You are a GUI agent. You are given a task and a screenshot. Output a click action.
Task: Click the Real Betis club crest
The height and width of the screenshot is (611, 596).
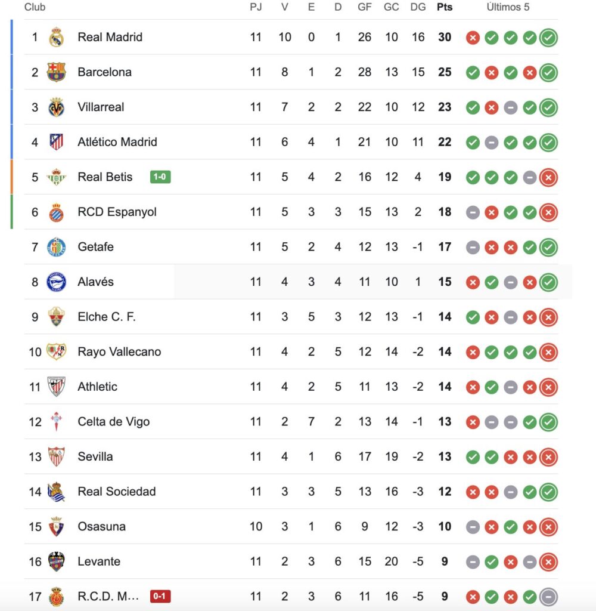(56, 177)
